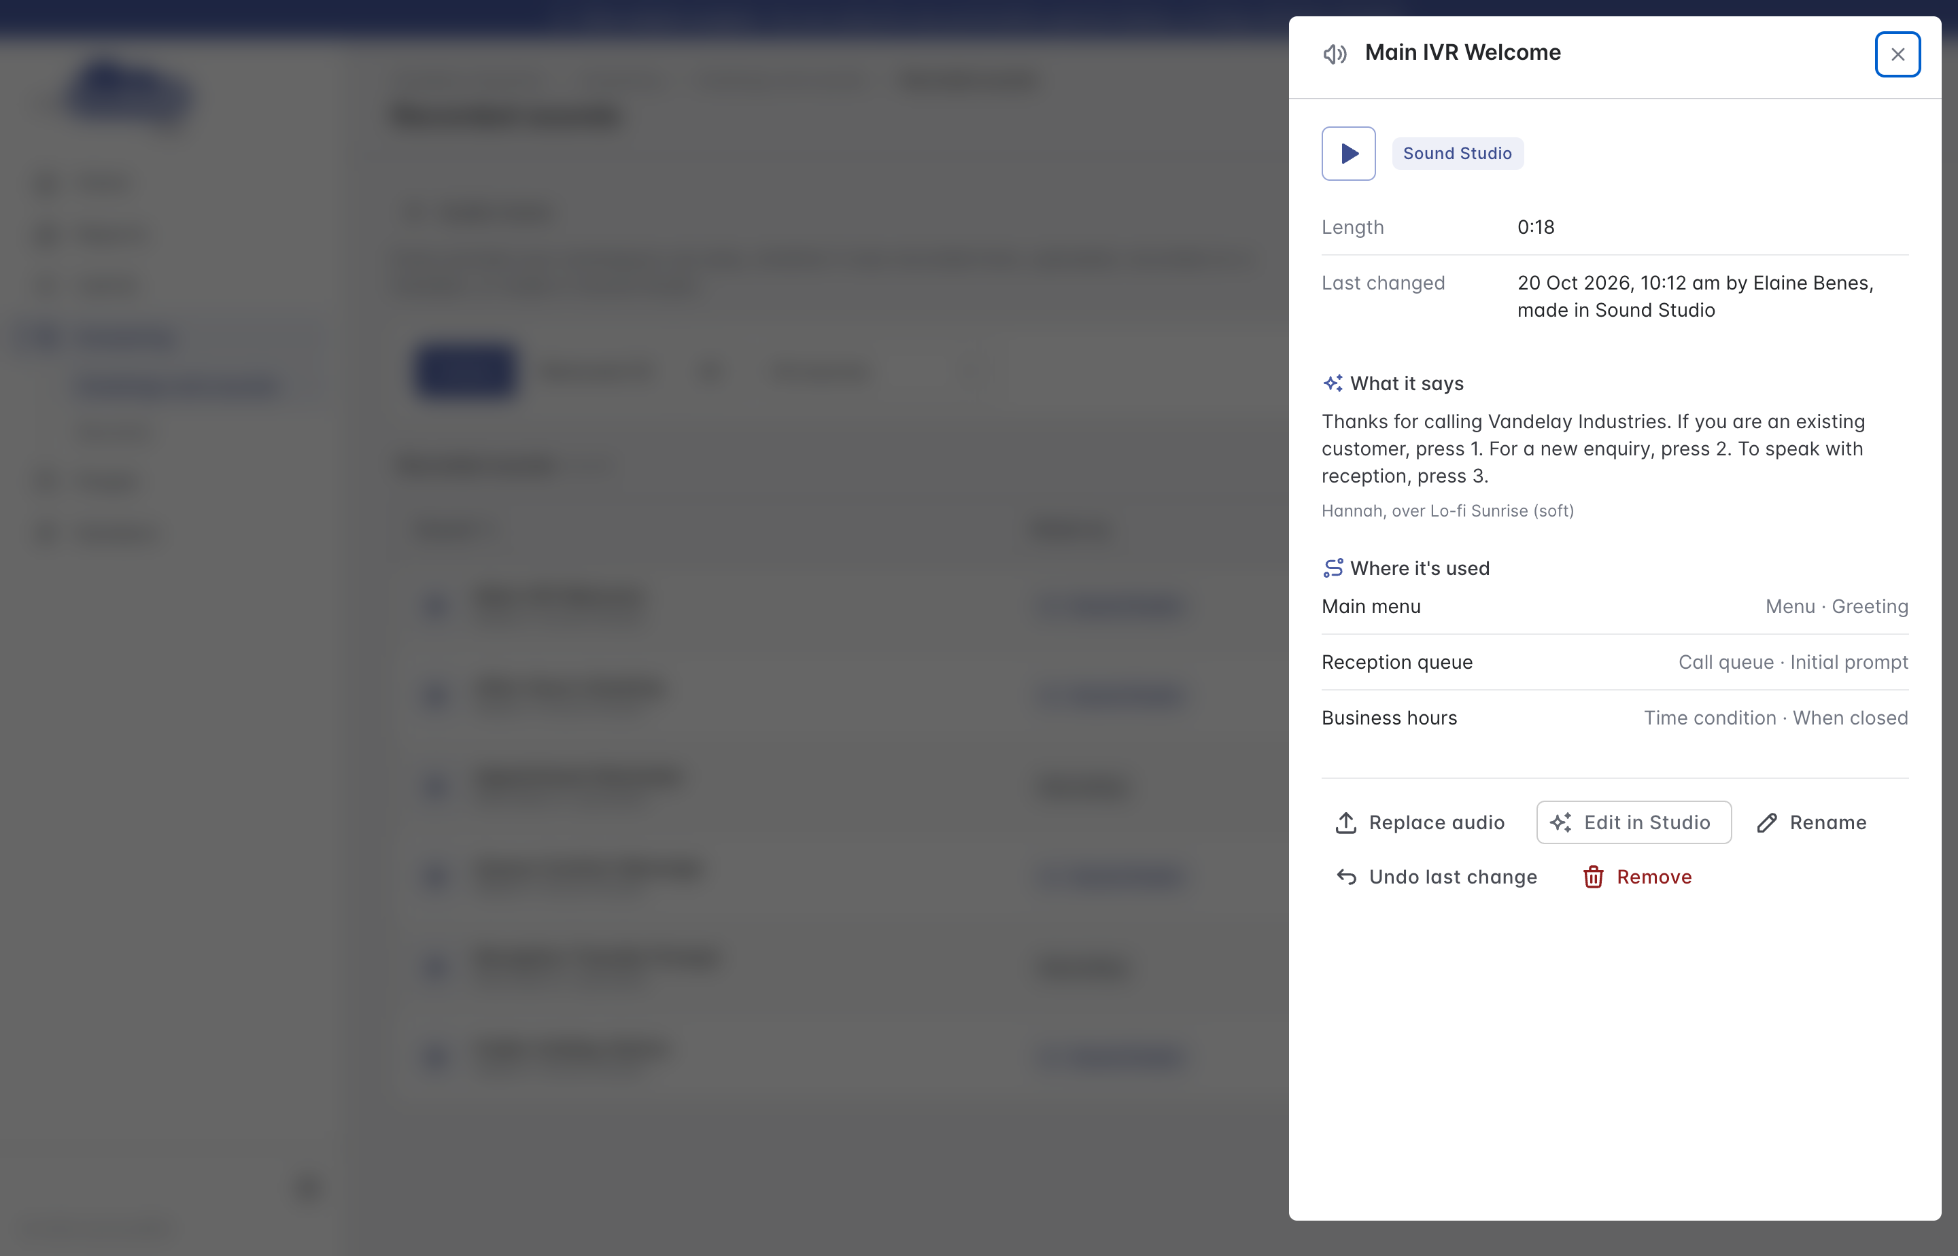Click the Menu · Greeting label
The height and width of the screenshot is (1256, 1958).
[1836, 607]
